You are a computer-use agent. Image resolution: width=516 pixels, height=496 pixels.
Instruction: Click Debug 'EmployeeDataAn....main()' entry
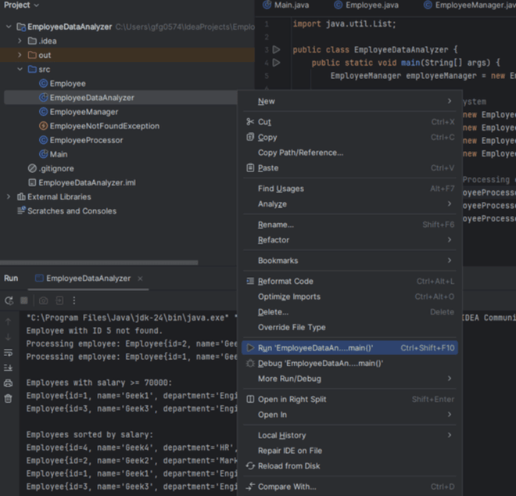(320, 364)
